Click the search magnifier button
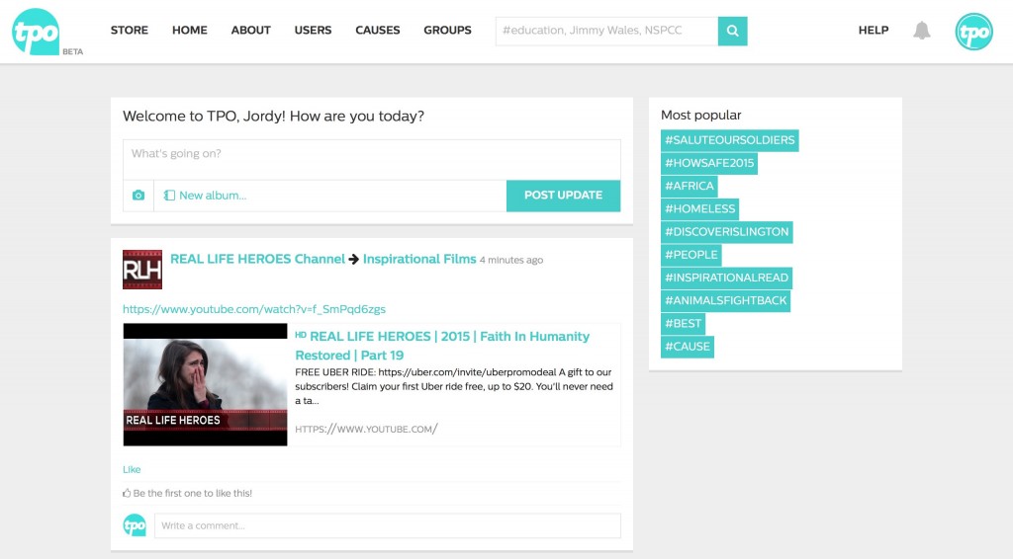Viewport: 1013px width, 559px height. [x=732, y=31]
